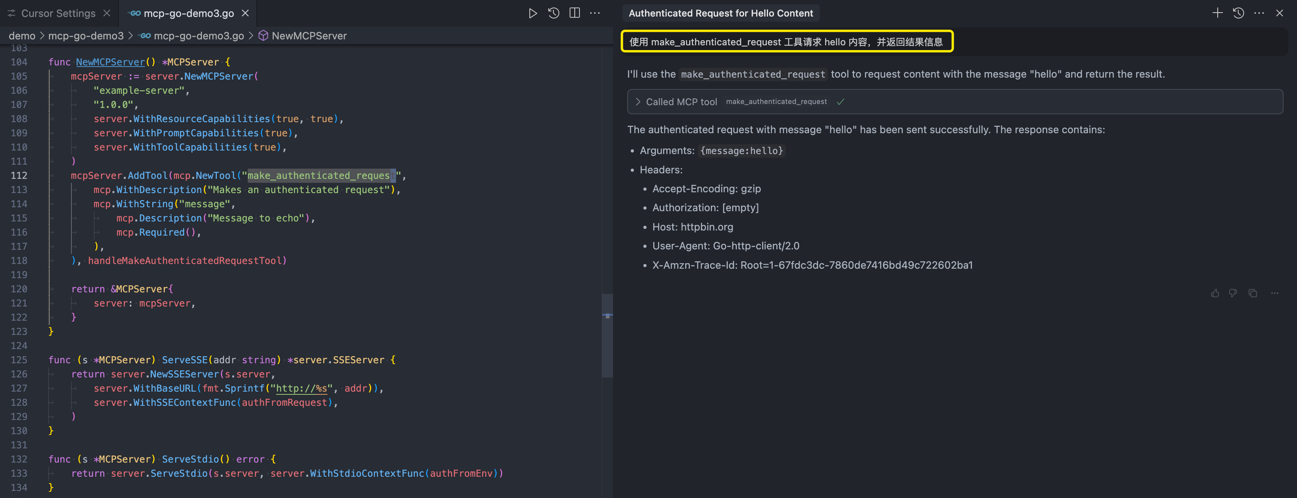This screenshot has height=498, width=1297.
Task: Open response more options ellipsis
Action: 1275,293
